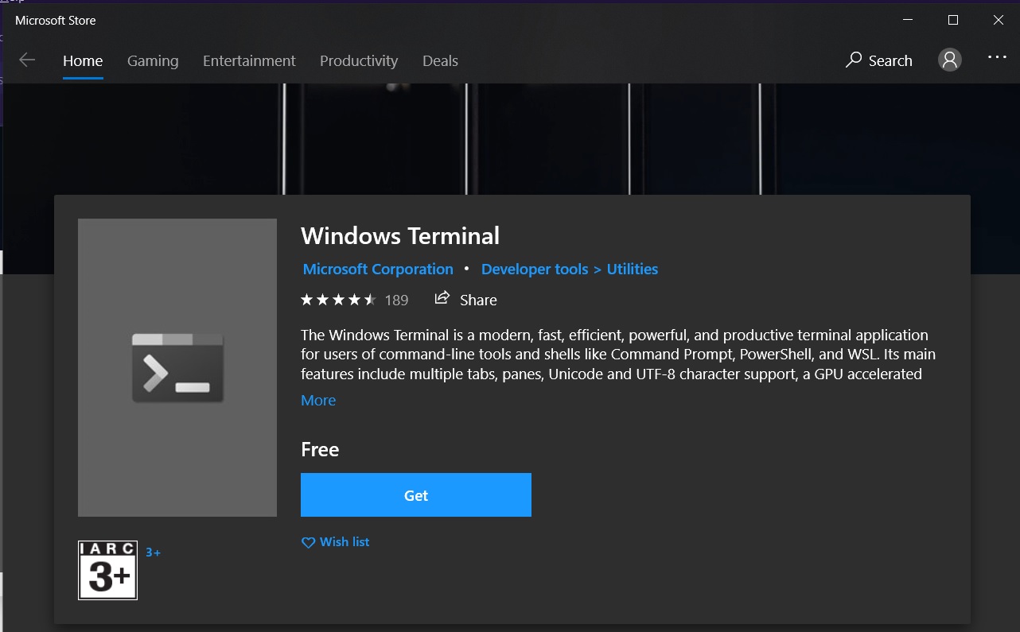The height and width of the screenshot is (632, 1020).
Task: Open the Utilities subcategory link
Action: (x=633, y=269)
